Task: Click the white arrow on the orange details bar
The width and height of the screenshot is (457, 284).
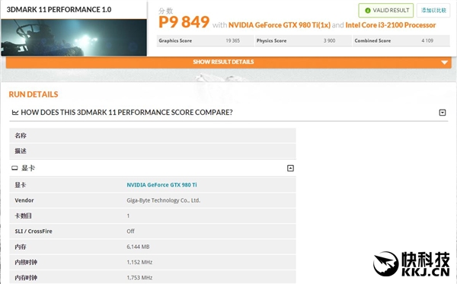Action: point(444,62)
